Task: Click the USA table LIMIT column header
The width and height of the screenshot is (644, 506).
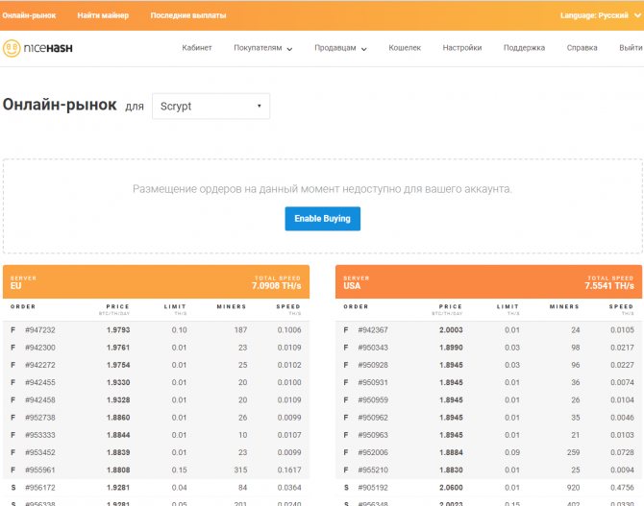Action: pyautogui.click(x=508, y=306)
